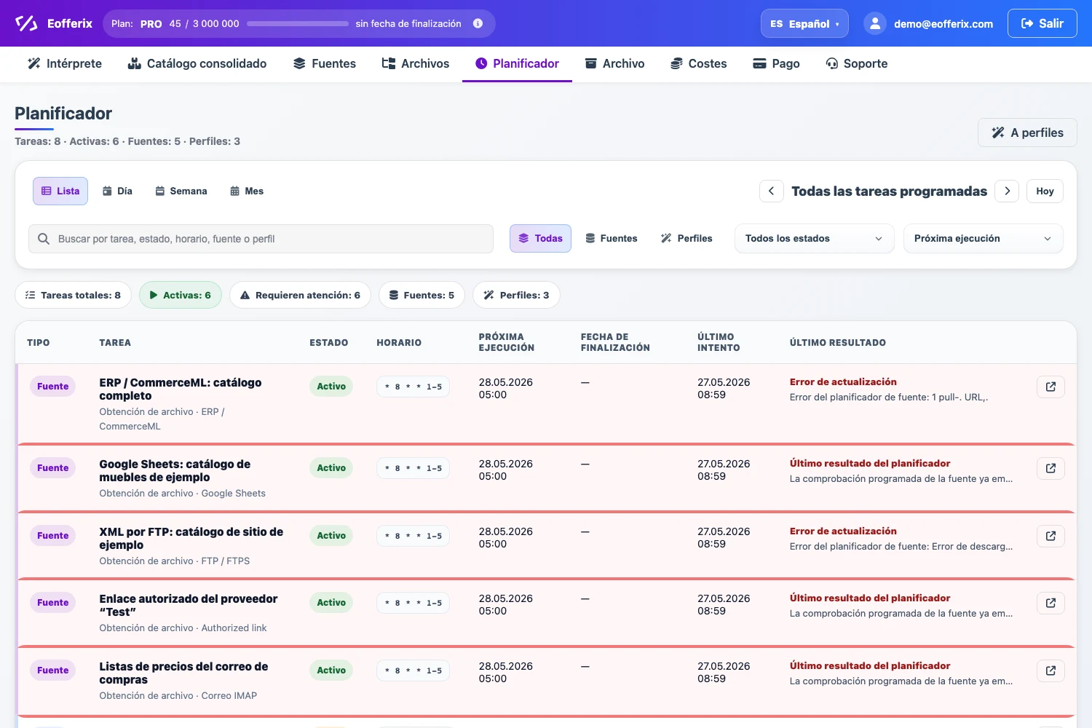Open row link icon for Google Sheets task
Screen dimensions: 1092x728
pyautogui.click(x=1051, y=468)
